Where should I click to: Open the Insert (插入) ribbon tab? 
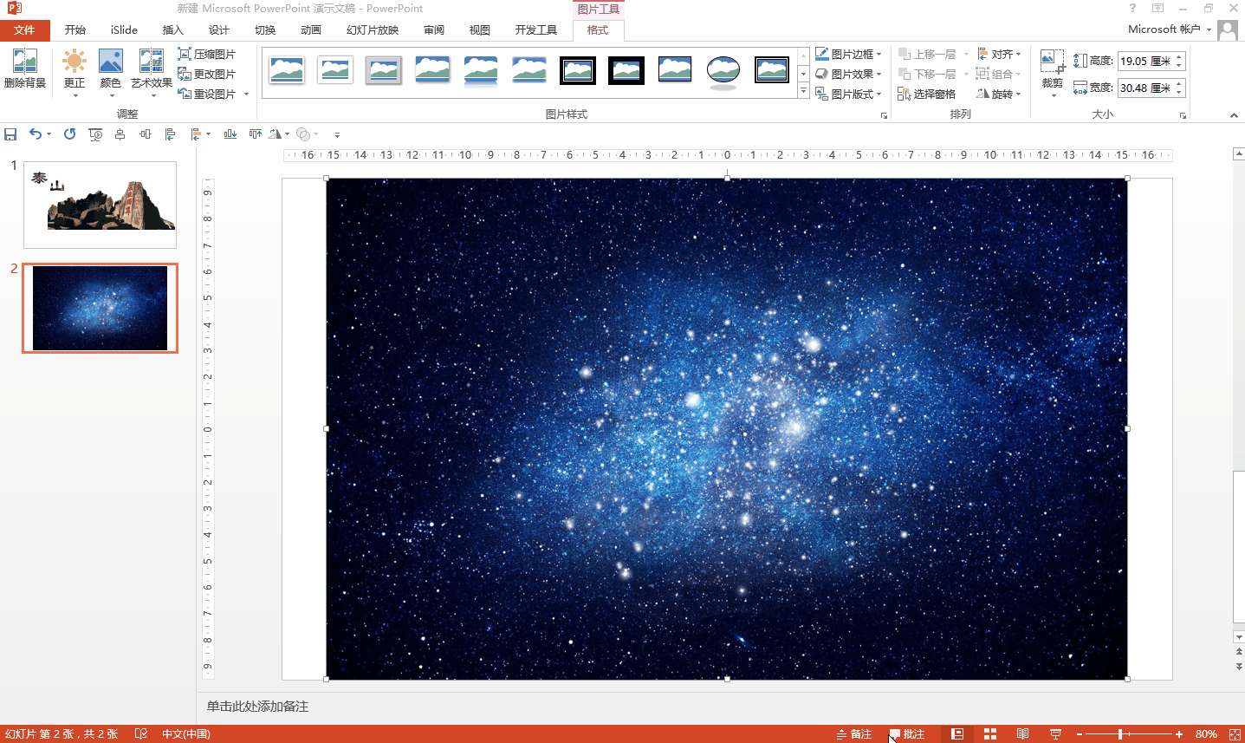172,29
